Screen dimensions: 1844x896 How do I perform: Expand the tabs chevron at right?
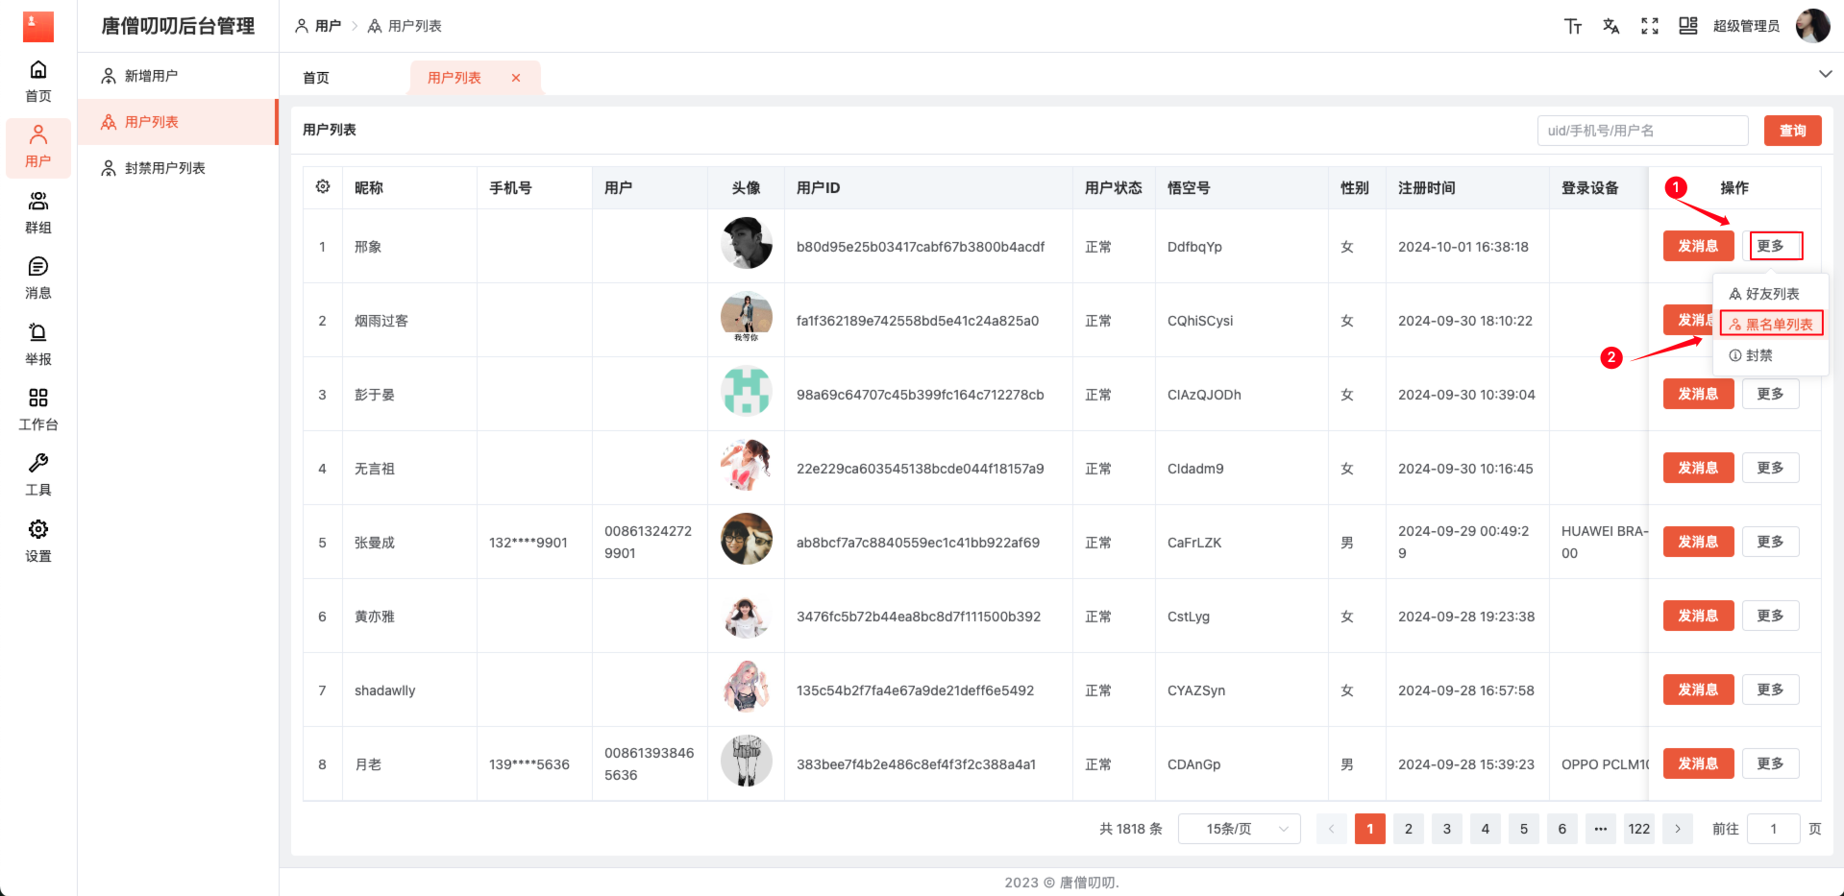click(x=1825, y=74)
